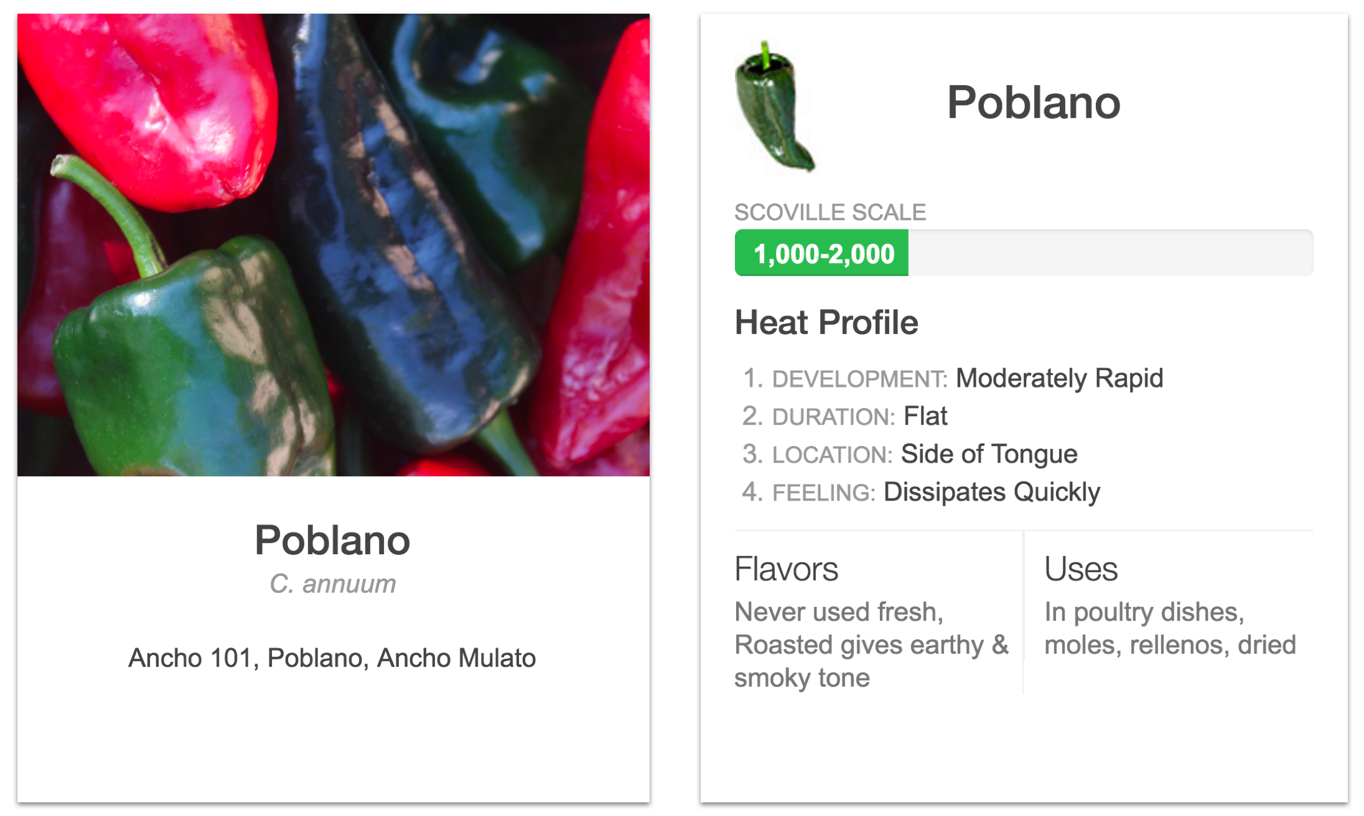Click the empty gray part of the Scoville bar
The height and width of the screenshot is (816, 1364).
point(1110,253)
